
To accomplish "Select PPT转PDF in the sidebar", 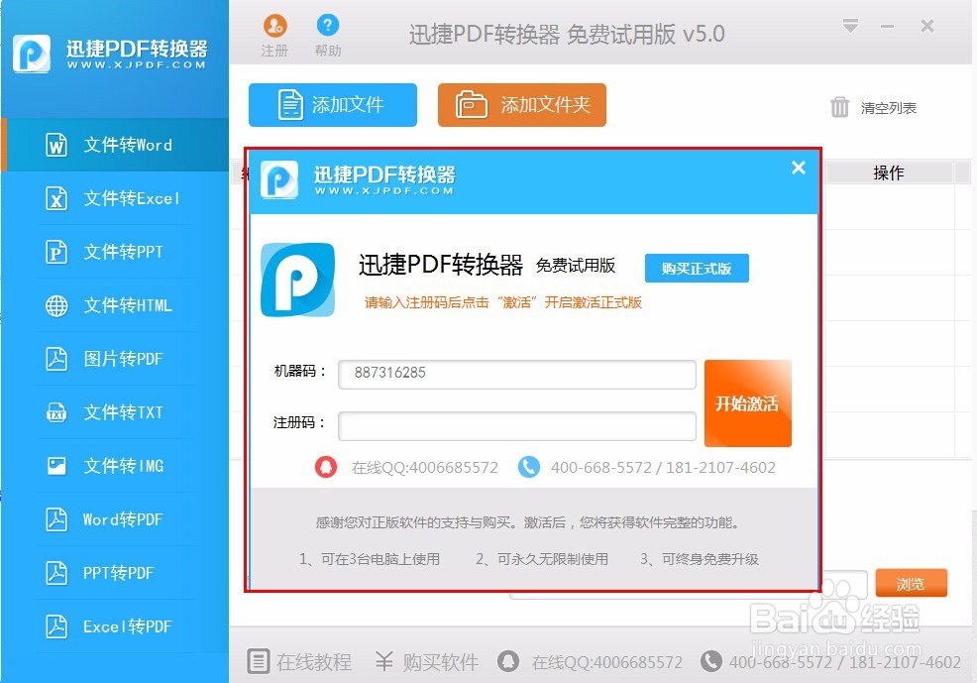I will point(115,573).
